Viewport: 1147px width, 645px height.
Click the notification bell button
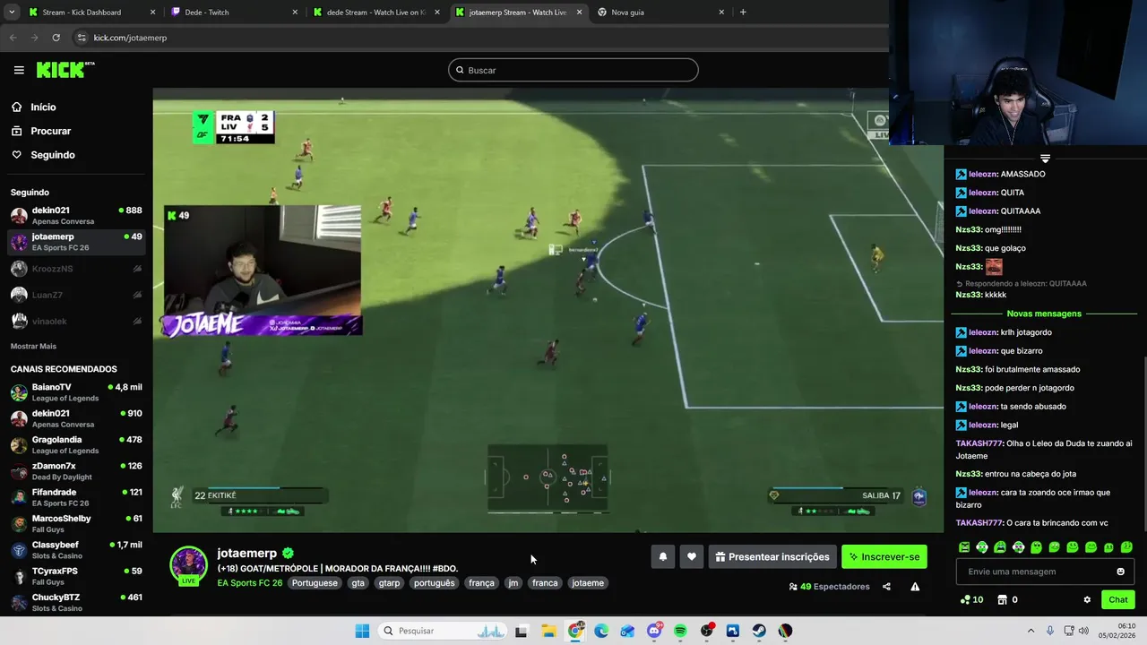coord(663,556)
